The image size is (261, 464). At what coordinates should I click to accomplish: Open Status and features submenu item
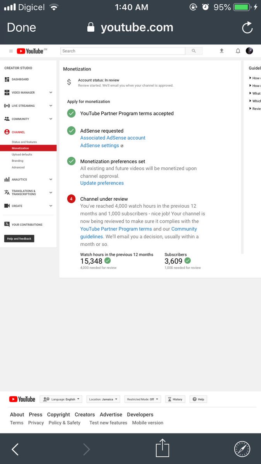point(24,142)
